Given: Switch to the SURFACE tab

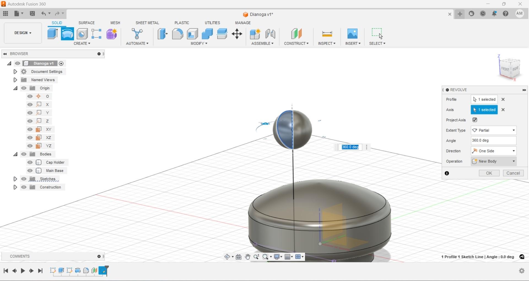Looking at the screenshot, I should [x=86, y=23].
